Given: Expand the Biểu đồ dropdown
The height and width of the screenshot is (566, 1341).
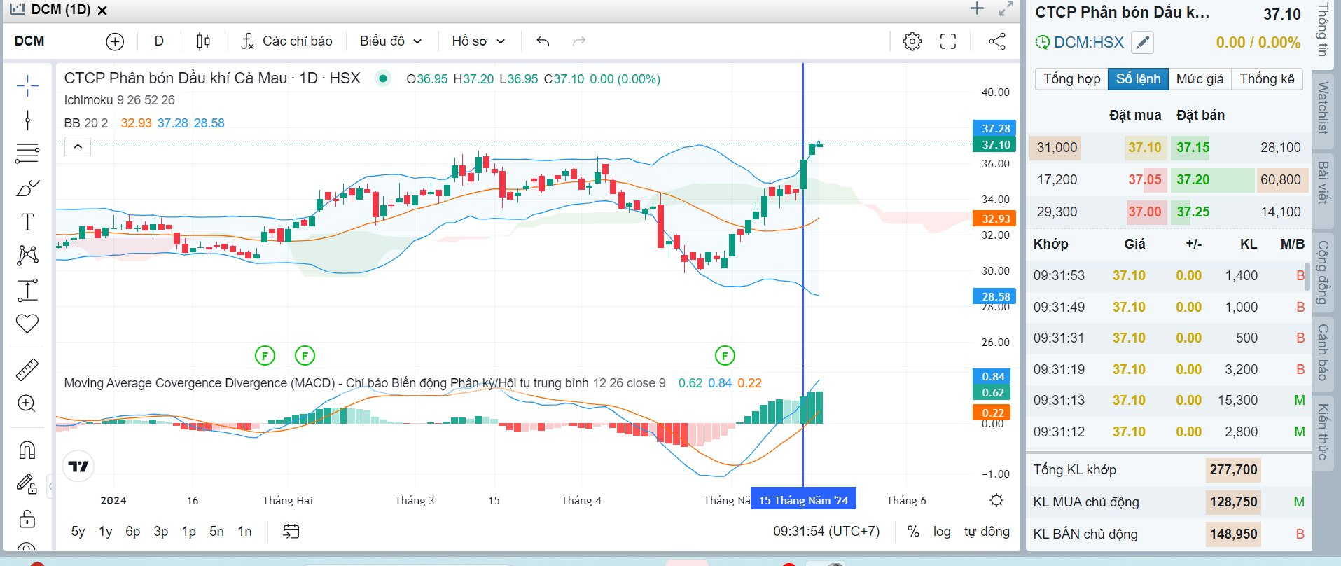Looking at the screenshot, I should point(391,41).
